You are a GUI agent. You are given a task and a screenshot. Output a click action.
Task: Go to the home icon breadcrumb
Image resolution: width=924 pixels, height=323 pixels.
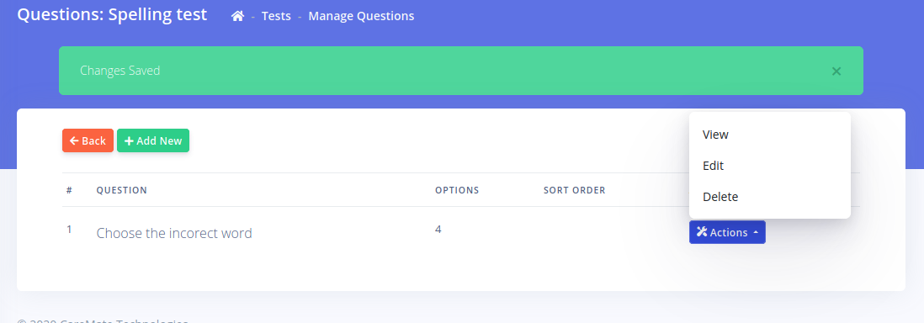click(237, 16)
